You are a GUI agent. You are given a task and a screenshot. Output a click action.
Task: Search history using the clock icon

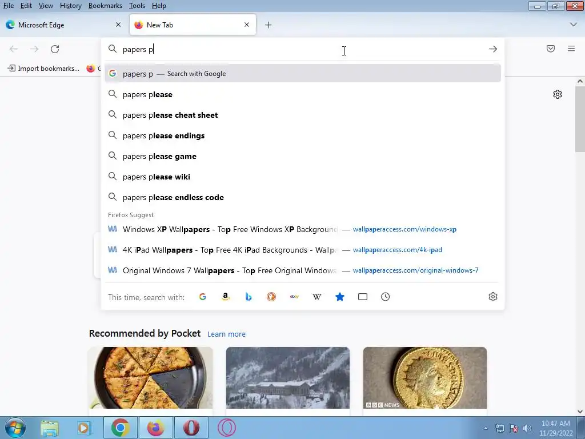tap(386, 297)
